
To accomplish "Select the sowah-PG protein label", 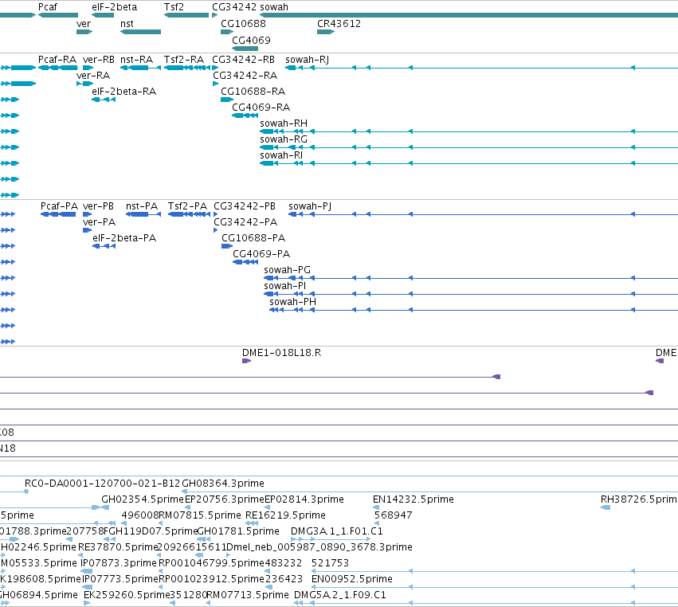I will [287, 270].
